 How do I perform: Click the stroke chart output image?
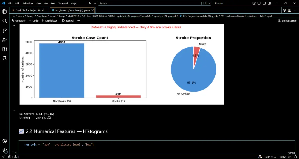pyautogui.click(x=122, y=64)
